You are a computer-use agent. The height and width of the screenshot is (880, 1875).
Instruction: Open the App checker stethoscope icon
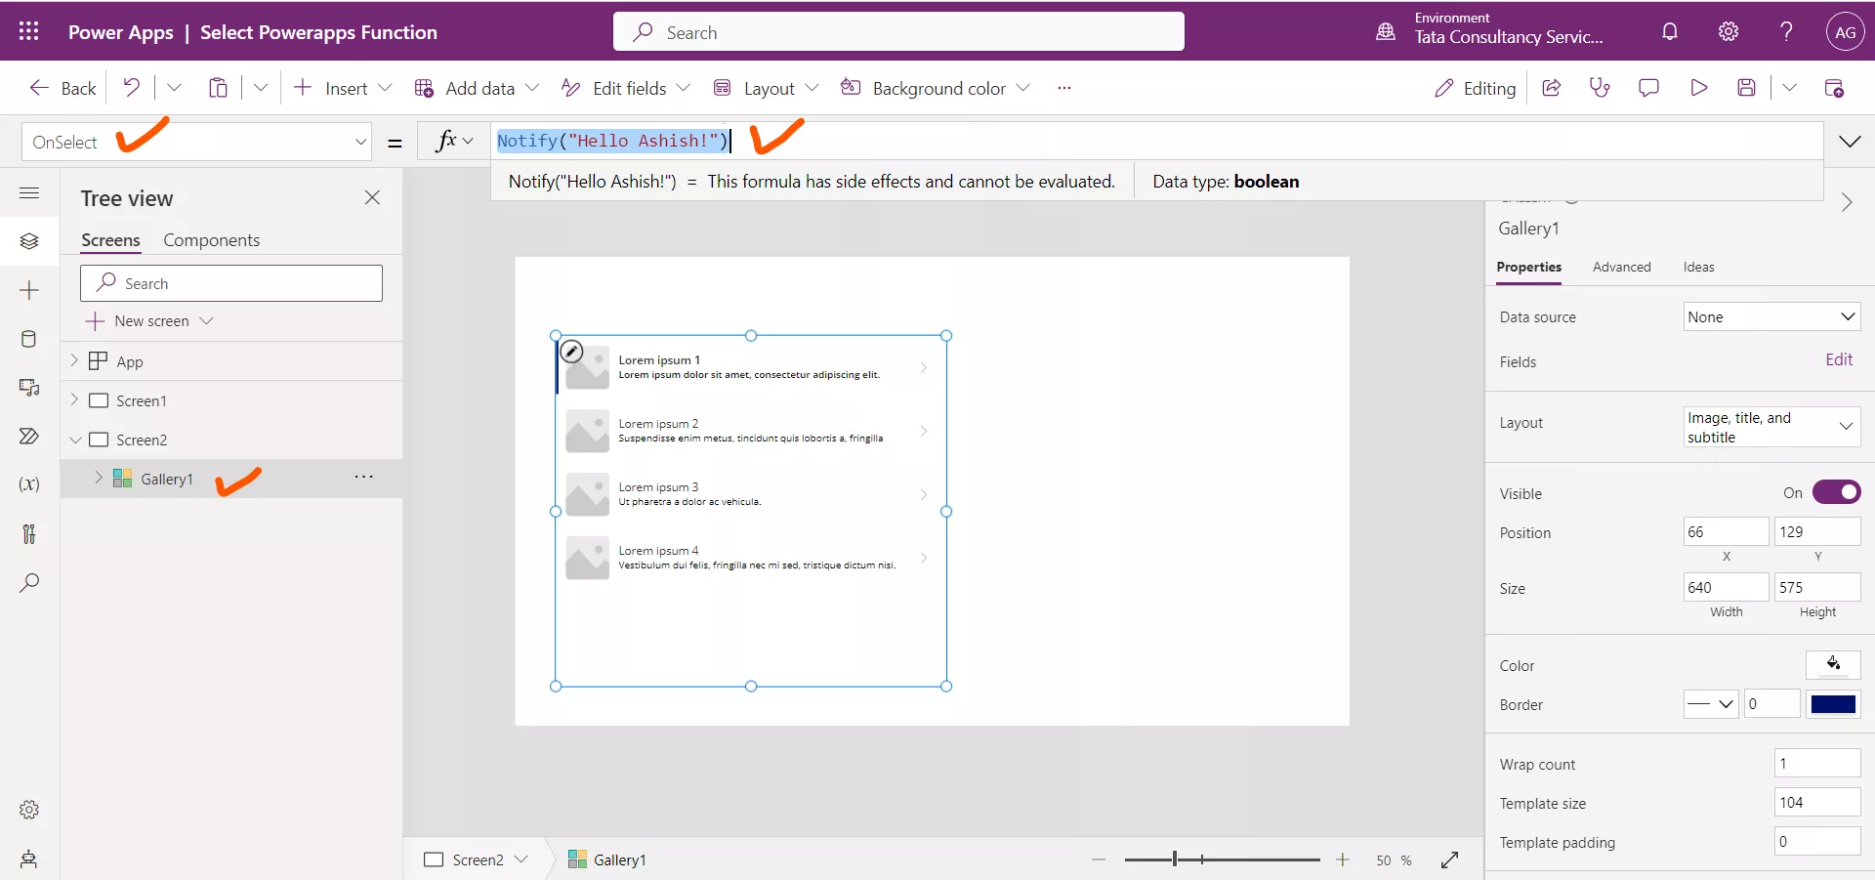point(1600,88)
